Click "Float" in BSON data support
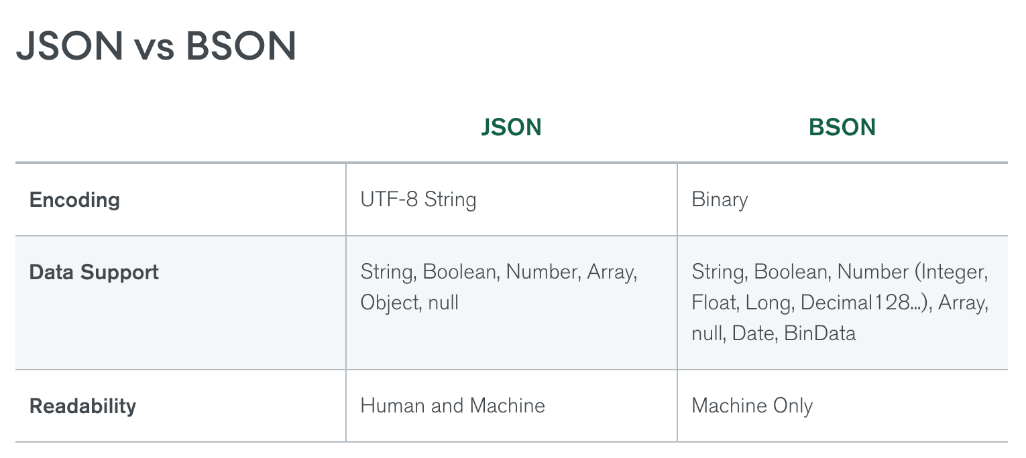Viewport: 1026px width, 458px height. [x=714, y=303]
